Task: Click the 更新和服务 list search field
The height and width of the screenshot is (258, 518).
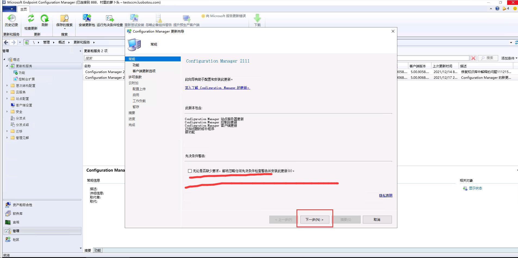Action: point(105,58)
